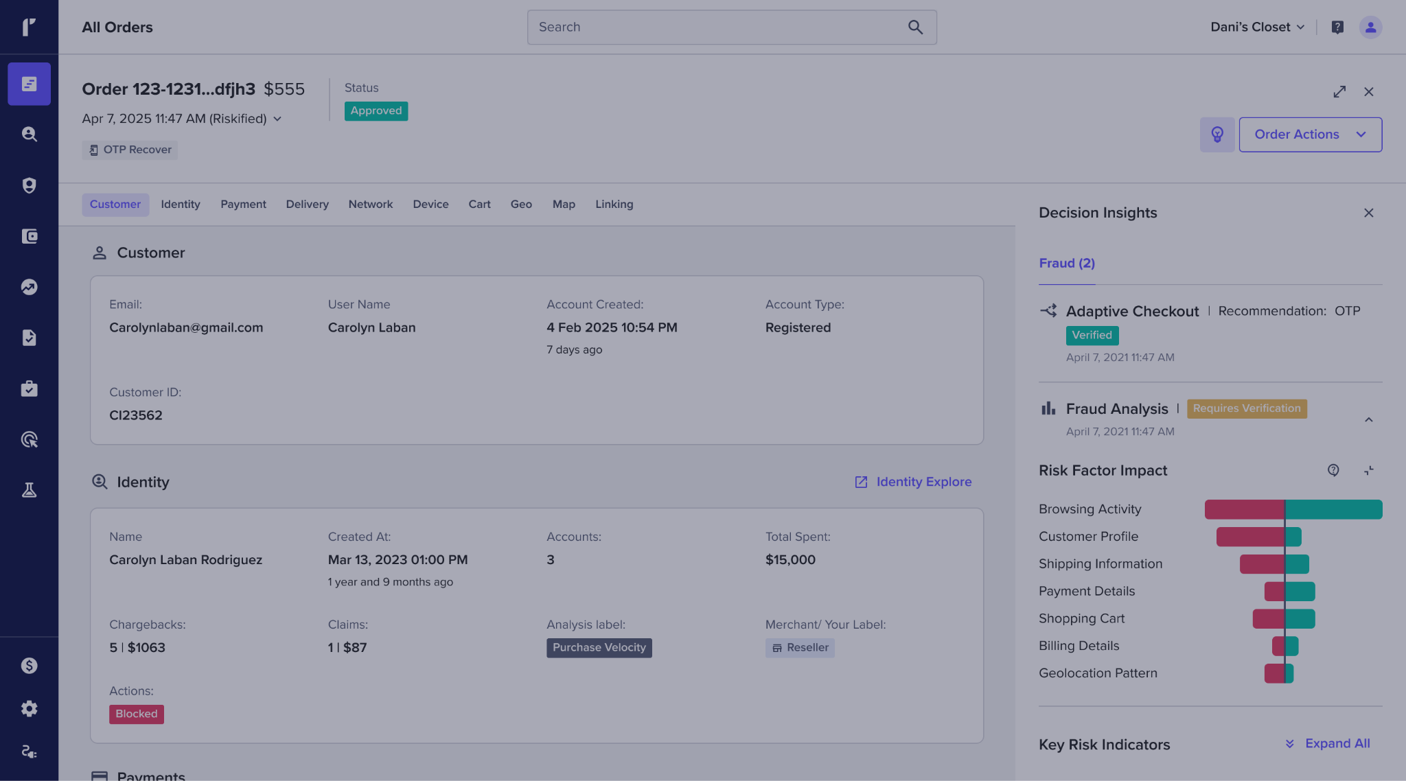
Task: Open the lab flask sidebar icon
Action: click(x=29, y=490)
